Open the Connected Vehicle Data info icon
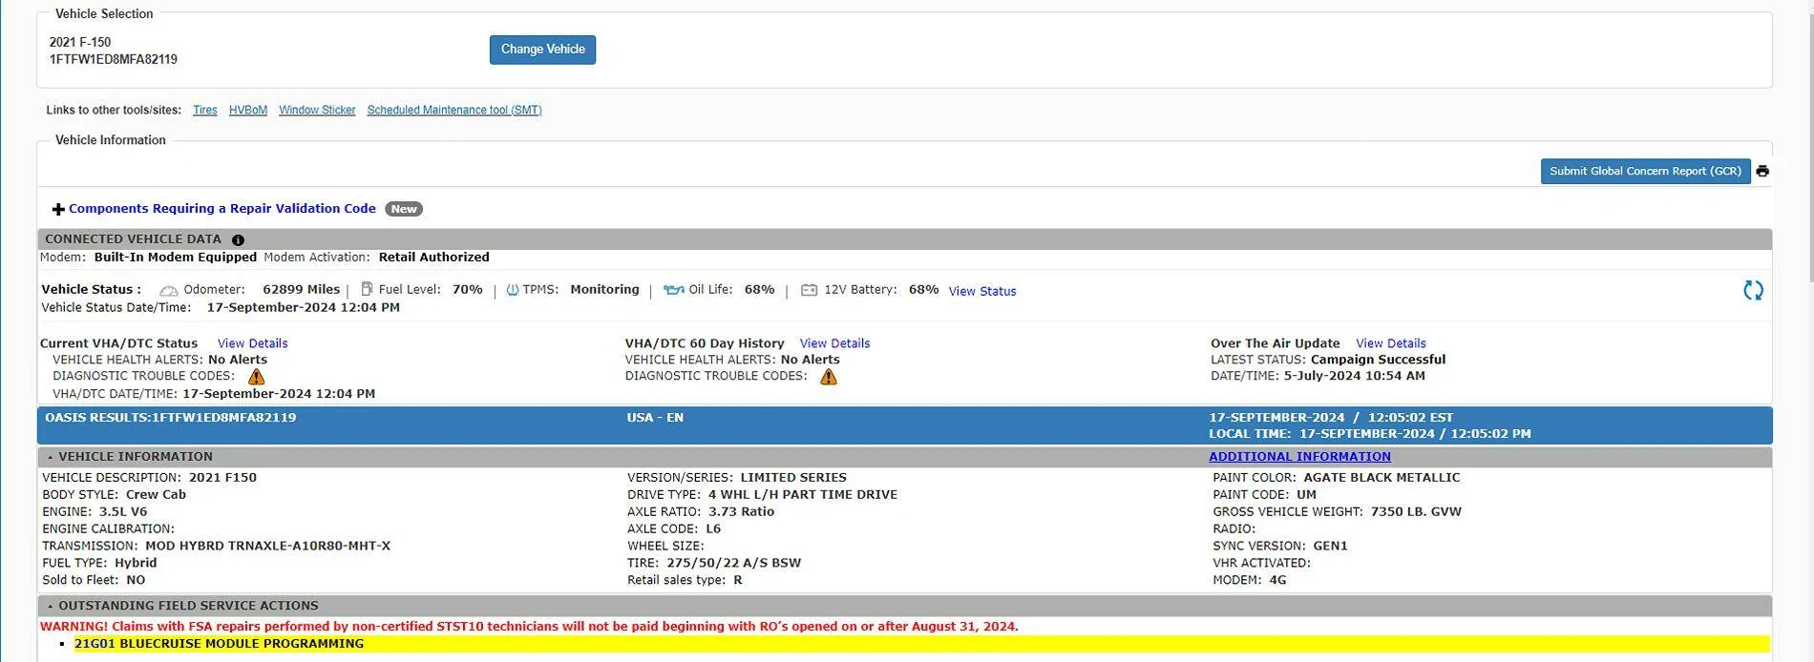The width and height of the screenshot is (1814, 662). pos(238,240)
